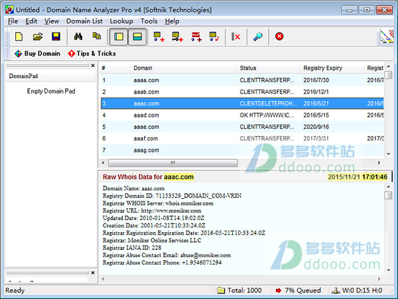Click the DomainPad panel title

(23, 76)
